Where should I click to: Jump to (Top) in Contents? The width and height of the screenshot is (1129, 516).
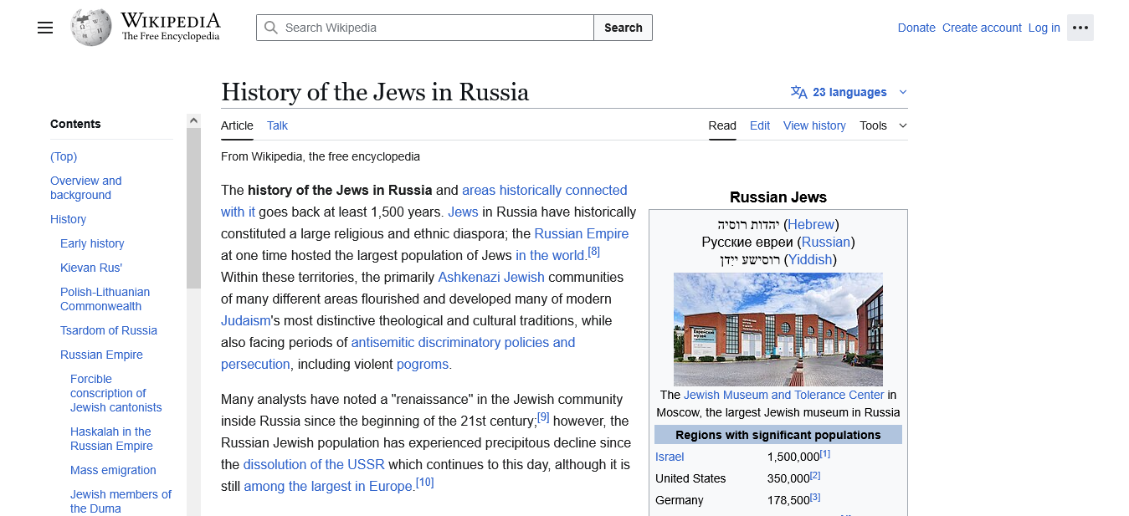tap(64, 156)
